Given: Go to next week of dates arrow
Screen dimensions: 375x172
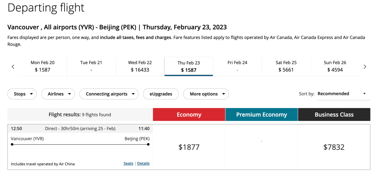Looking at the screenshot, I should point(365,66).
